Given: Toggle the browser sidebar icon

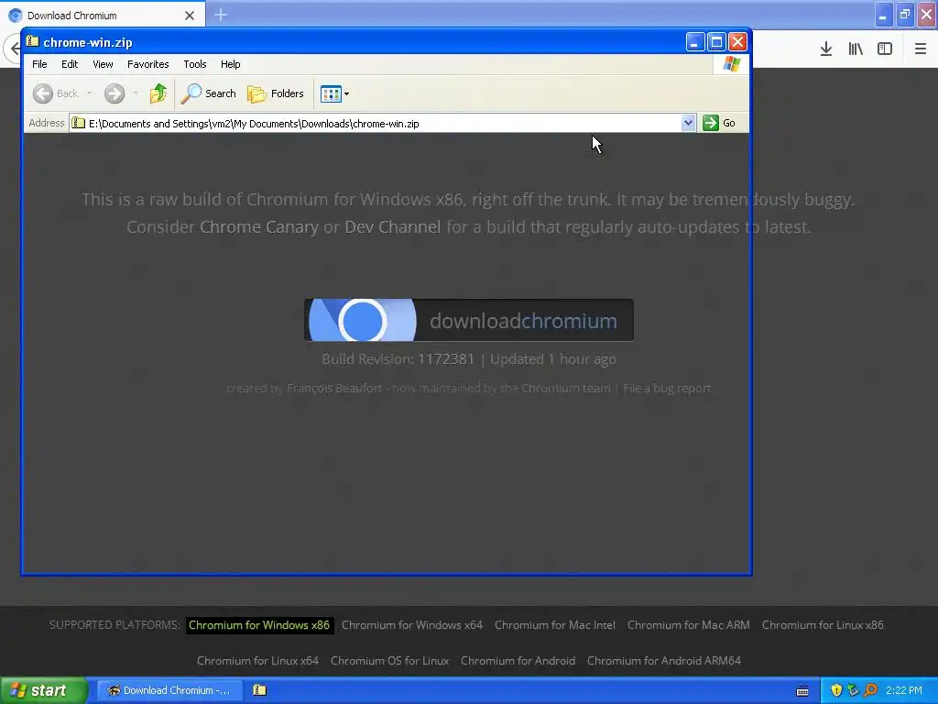Looking at the screenshot, I should click(885, 49).
